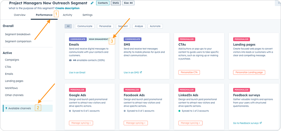Click the Personalize CTA button
Image resolution: width=281 pixels, height=131 pixels.
[189, 72]
